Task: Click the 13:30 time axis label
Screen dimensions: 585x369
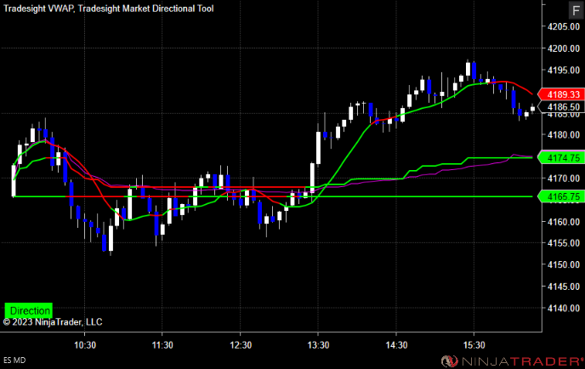Action: (318, 345)
